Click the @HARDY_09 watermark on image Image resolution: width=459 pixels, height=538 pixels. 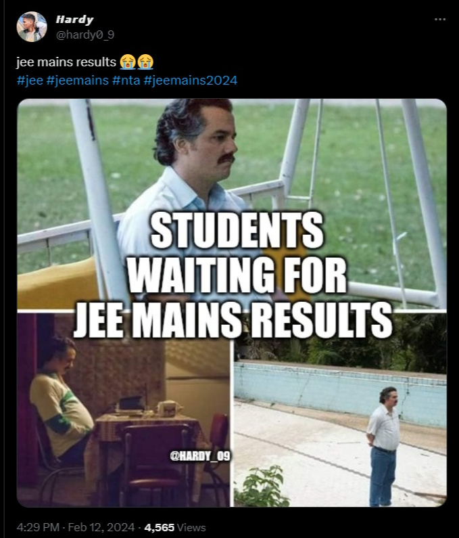coord(200,456)
